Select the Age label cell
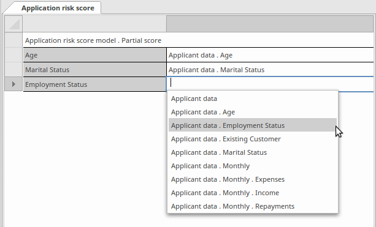 pos(94,55)
